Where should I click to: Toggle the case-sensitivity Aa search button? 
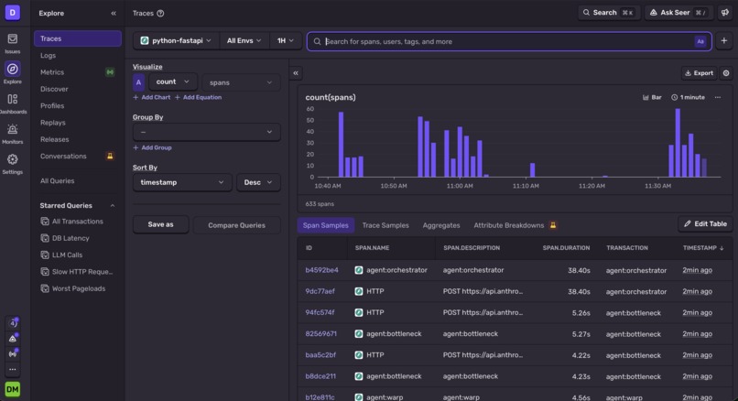click(700, 41)
